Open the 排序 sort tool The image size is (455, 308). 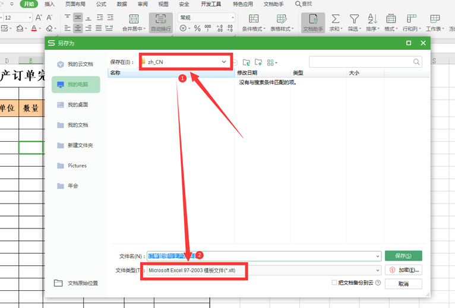pyautogui.click(x=372, y=23)
